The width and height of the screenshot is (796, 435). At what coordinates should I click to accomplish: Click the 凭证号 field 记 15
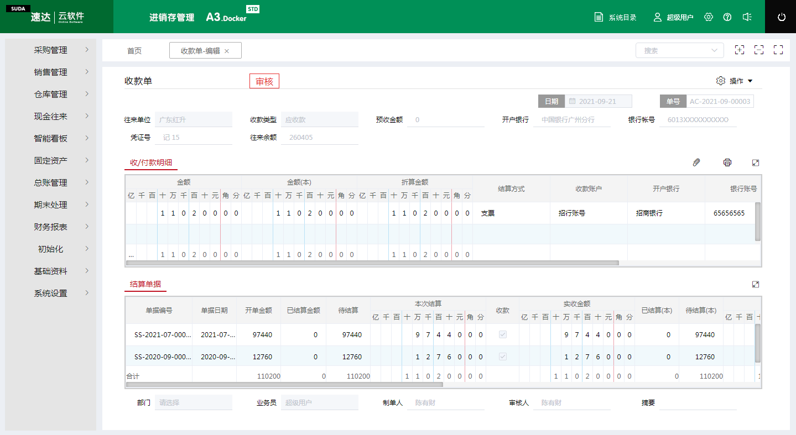click(x=194, y=137)
